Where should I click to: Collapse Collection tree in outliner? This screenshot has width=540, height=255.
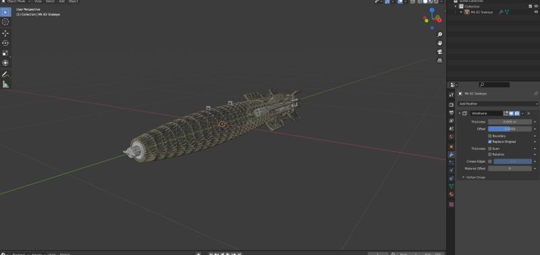[456, 6]
